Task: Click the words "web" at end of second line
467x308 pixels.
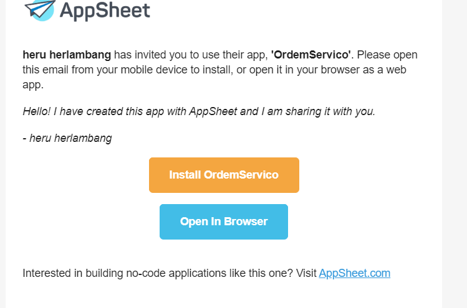Action: pyautogui.click(x=396, y=70)
